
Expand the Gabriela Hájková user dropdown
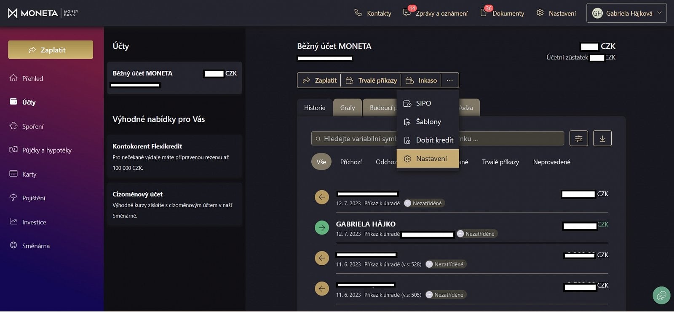(626, 13)
